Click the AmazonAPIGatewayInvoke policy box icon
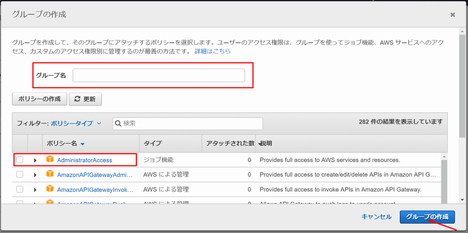 pyautogui.click(x=50, y=189)
